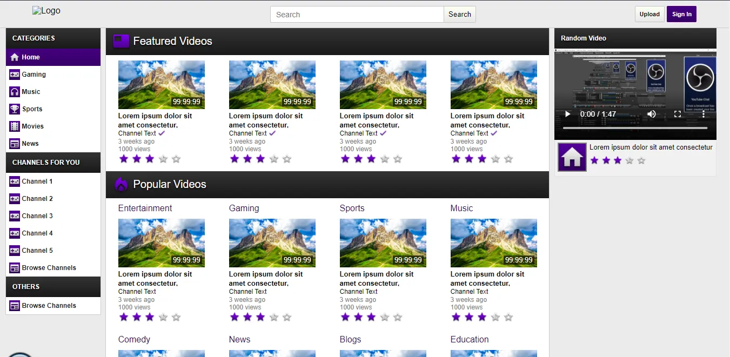Rate the Random Video one star
Screen dimensions: 730x357
[x=594, y=160]
